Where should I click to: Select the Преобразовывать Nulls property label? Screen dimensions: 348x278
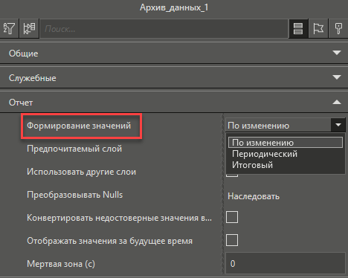(x=74, y=195)
